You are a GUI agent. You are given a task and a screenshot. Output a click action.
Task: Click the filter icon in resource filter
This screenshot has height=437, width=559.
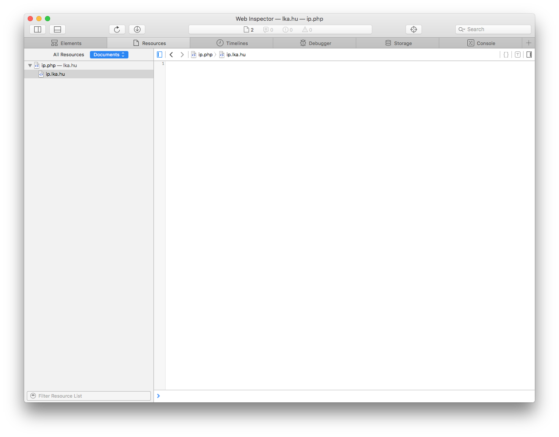[33, 396]
